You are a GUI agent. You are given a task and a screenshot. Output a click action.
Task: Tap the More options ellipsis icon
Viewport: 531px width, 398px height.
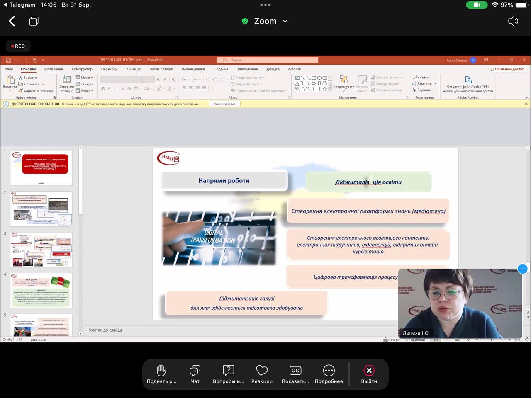[329, 371]
